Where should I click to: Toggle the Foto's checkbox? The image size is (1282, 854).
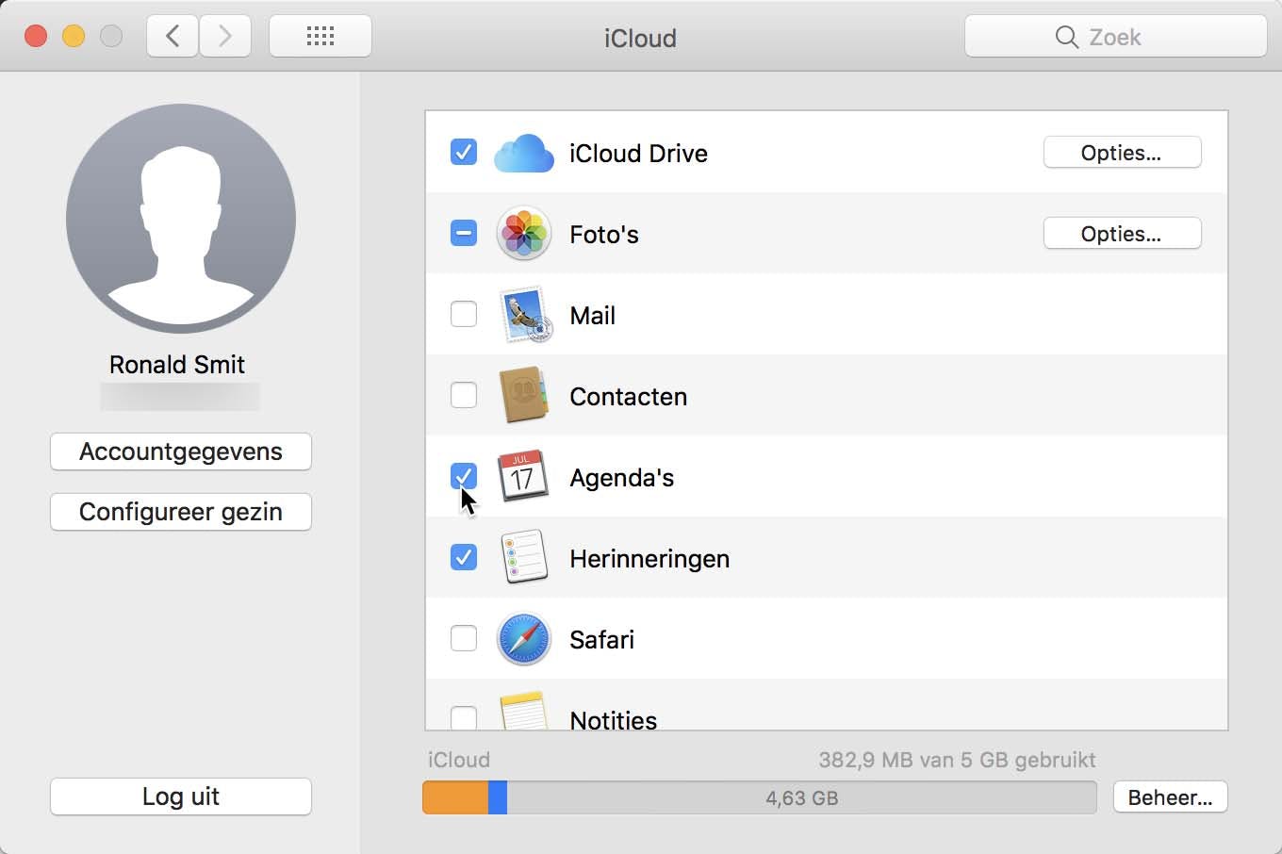coord(464,234)
